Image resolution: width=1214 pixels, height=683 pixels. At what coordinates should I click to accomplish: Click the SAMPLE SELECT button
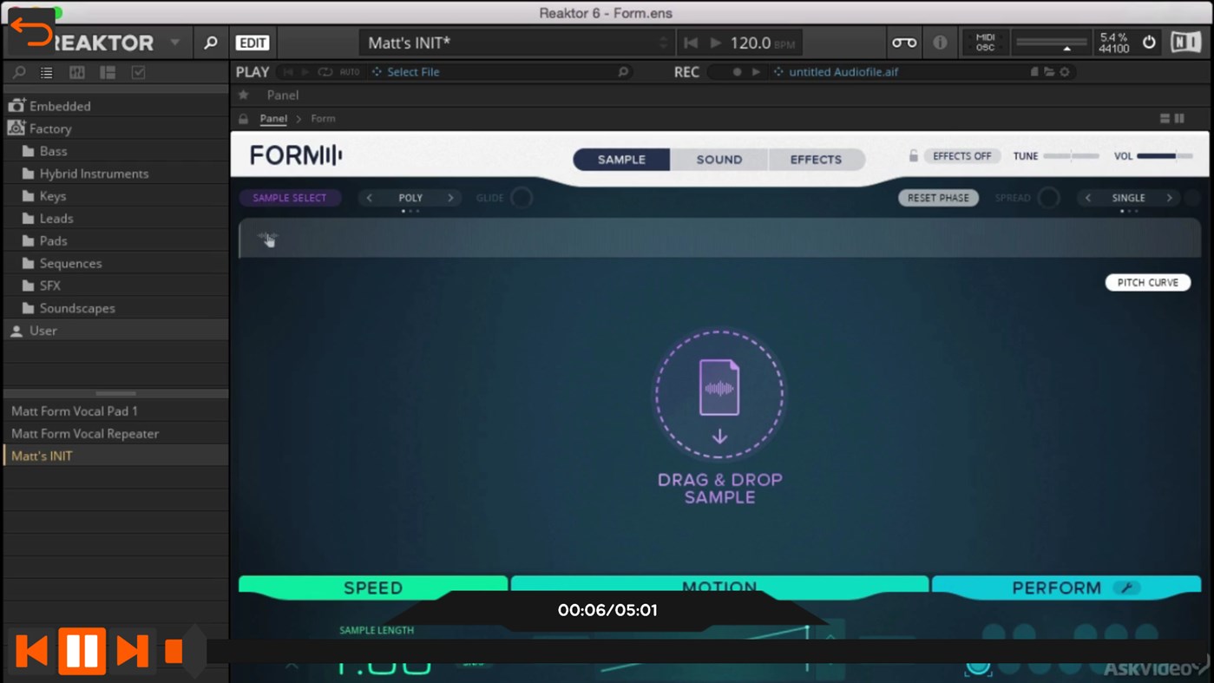pos(290,198)
